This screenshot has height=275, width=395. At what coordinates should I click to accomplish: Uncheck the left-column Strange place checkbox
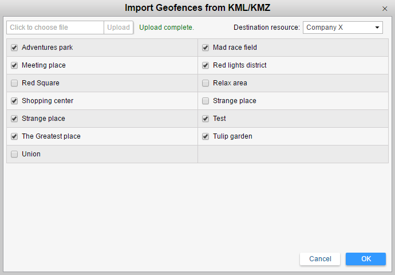[14, 119]
